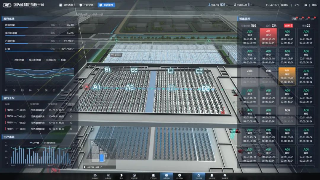
Task: Toggle the crossed-eye hide icon
Action: coord(225,176)
